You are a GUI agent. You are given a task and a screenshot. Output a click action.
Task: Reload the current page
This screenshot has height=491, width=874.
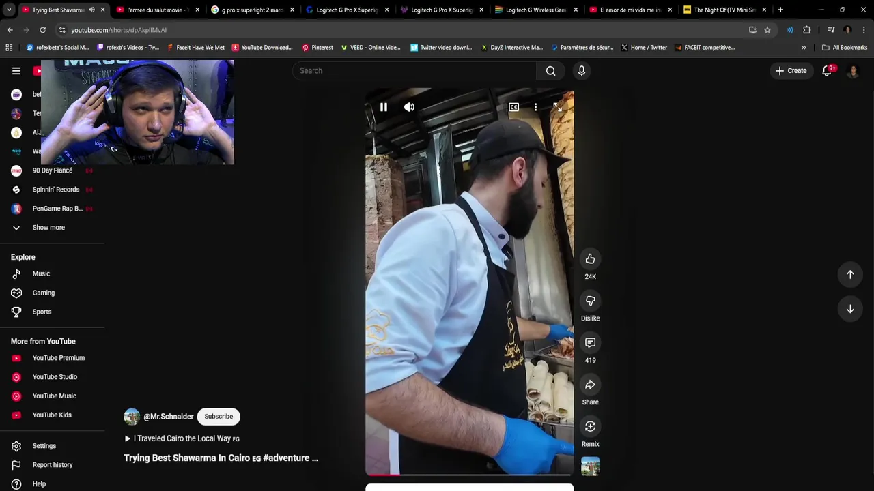(42, 30)
